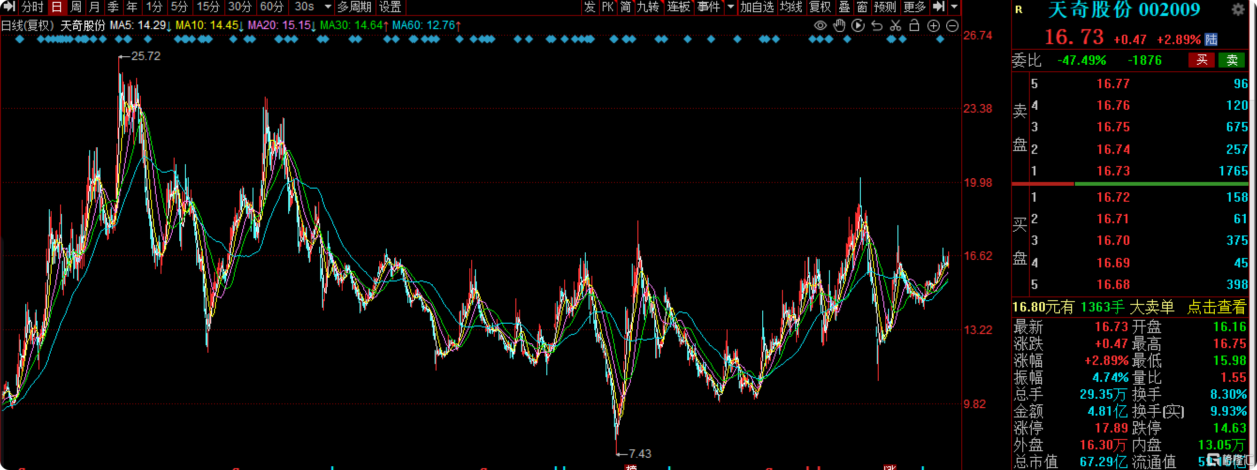Collapse left panel with top-left arrow icon

pyautogui.click(x=9, y=7)
